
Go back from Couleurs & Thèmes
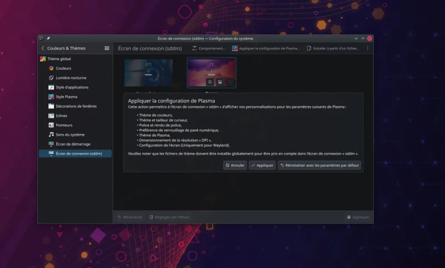(43, 48)
